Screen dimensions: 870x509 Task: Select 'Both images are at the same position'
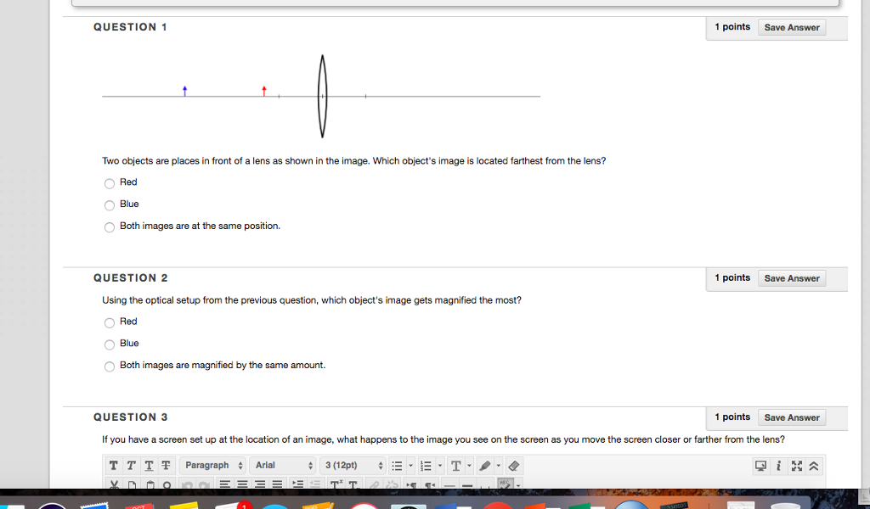point(110,227)
